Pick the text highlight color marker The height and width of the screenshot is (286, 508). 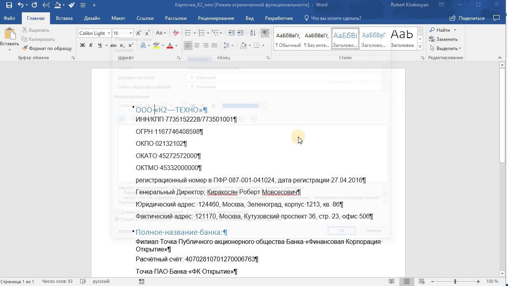click(156, 45)
